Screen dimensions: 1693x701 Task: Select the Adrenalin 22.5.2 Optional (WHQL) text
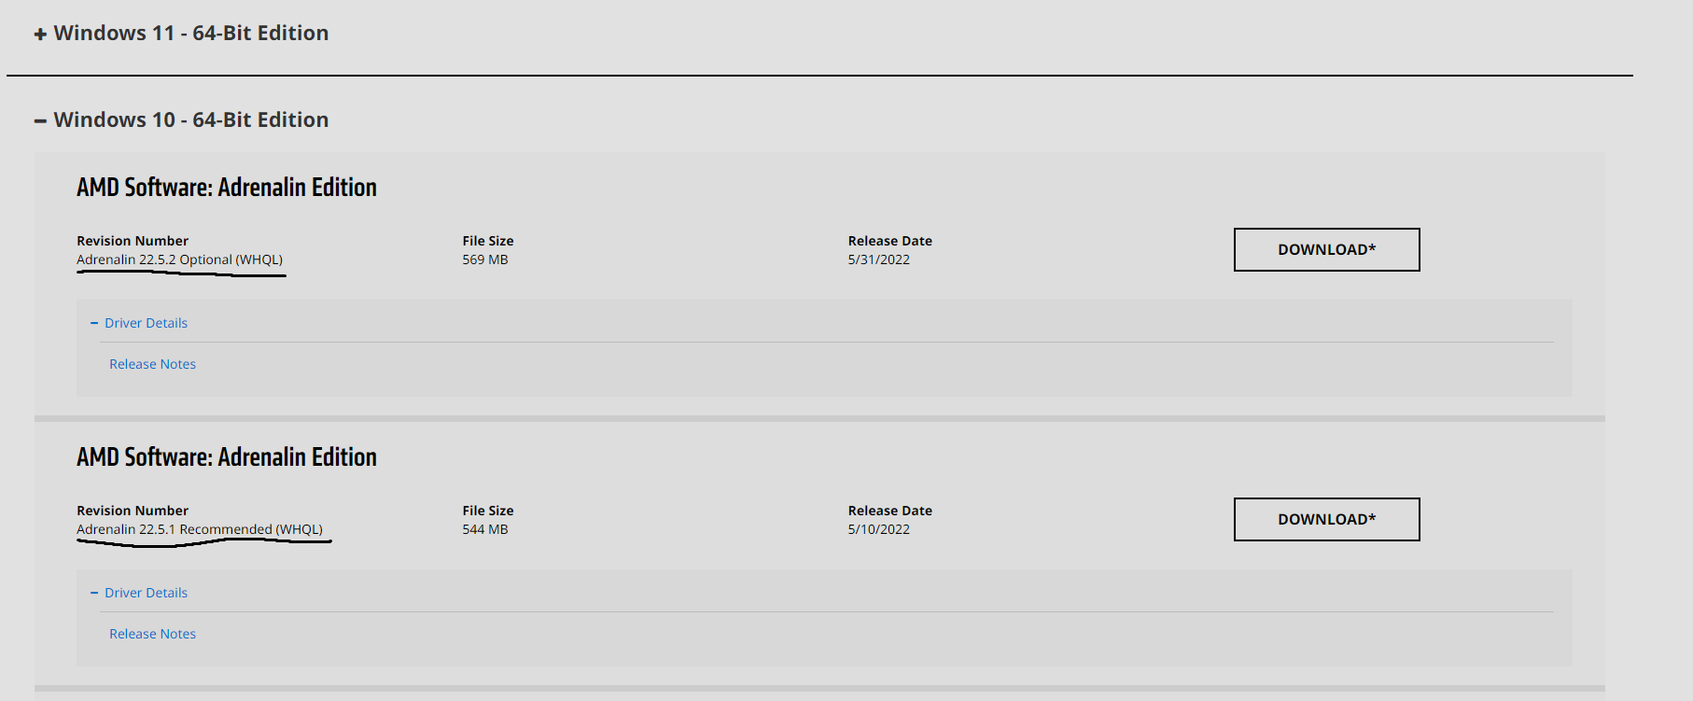pyautogui.click(x=179, y=259)
